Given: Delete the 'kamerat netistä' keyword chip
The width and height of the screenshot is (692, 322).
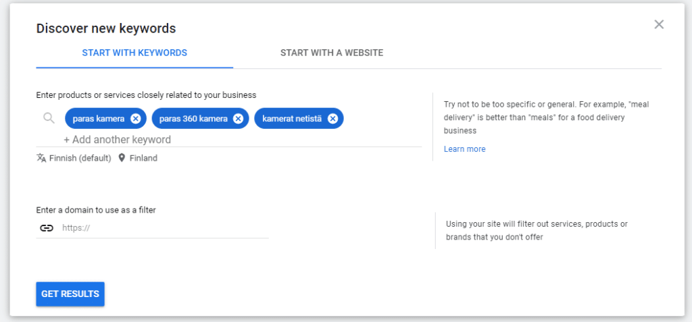Looking at the screenshot, I should click(x=332, y=119).
